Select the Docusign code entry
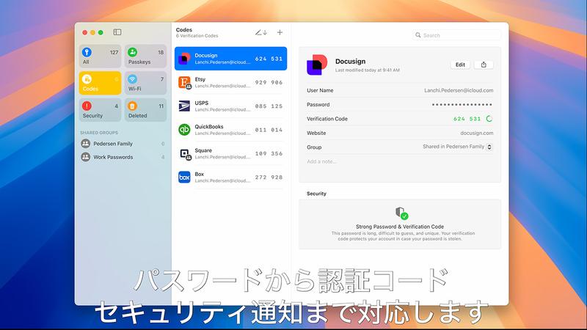 pyautogui.click(x=230, y=59)
